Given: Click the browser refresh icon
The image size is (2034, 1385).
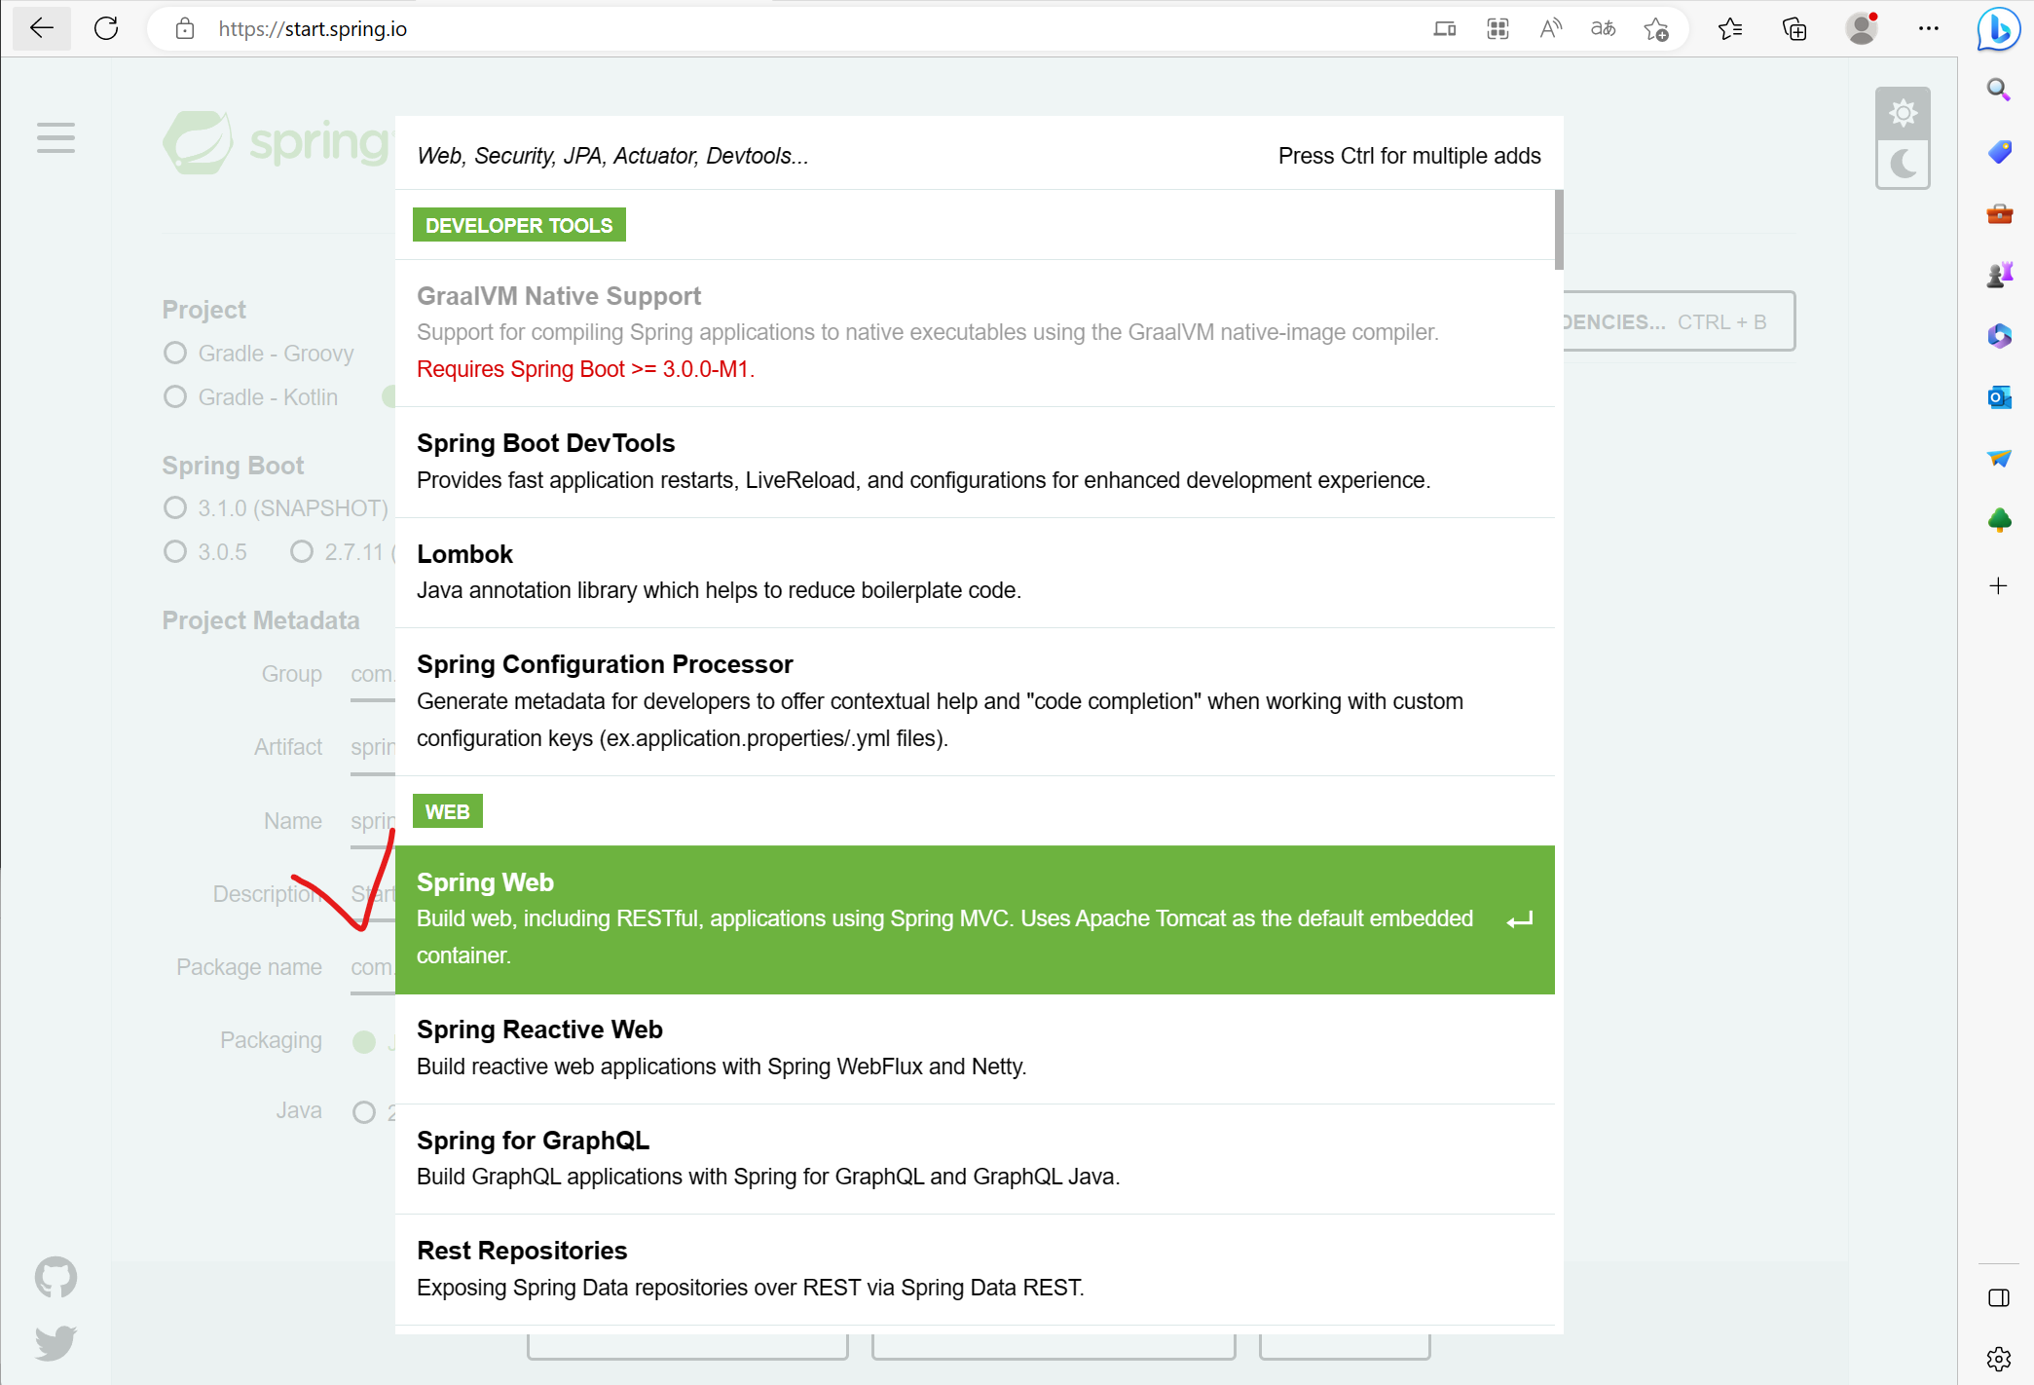Looking at the screenshot, I should [x=106, y=28].
